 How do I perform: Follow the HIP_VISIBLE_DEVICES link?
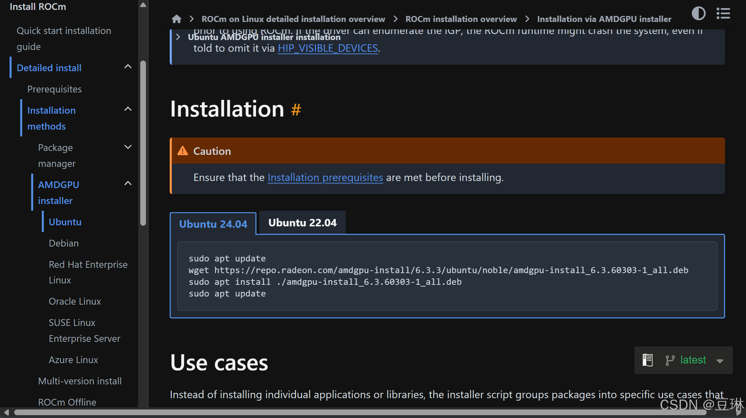click(328, 48)
